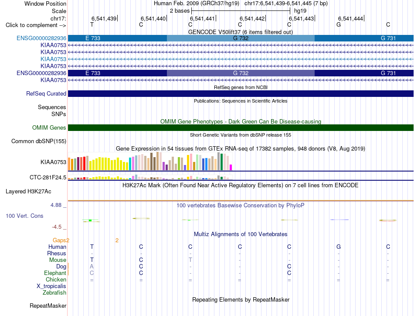414x316 pixels.
Task: Click the faded T in the Mouse alignment row
Action: [190, 260]
